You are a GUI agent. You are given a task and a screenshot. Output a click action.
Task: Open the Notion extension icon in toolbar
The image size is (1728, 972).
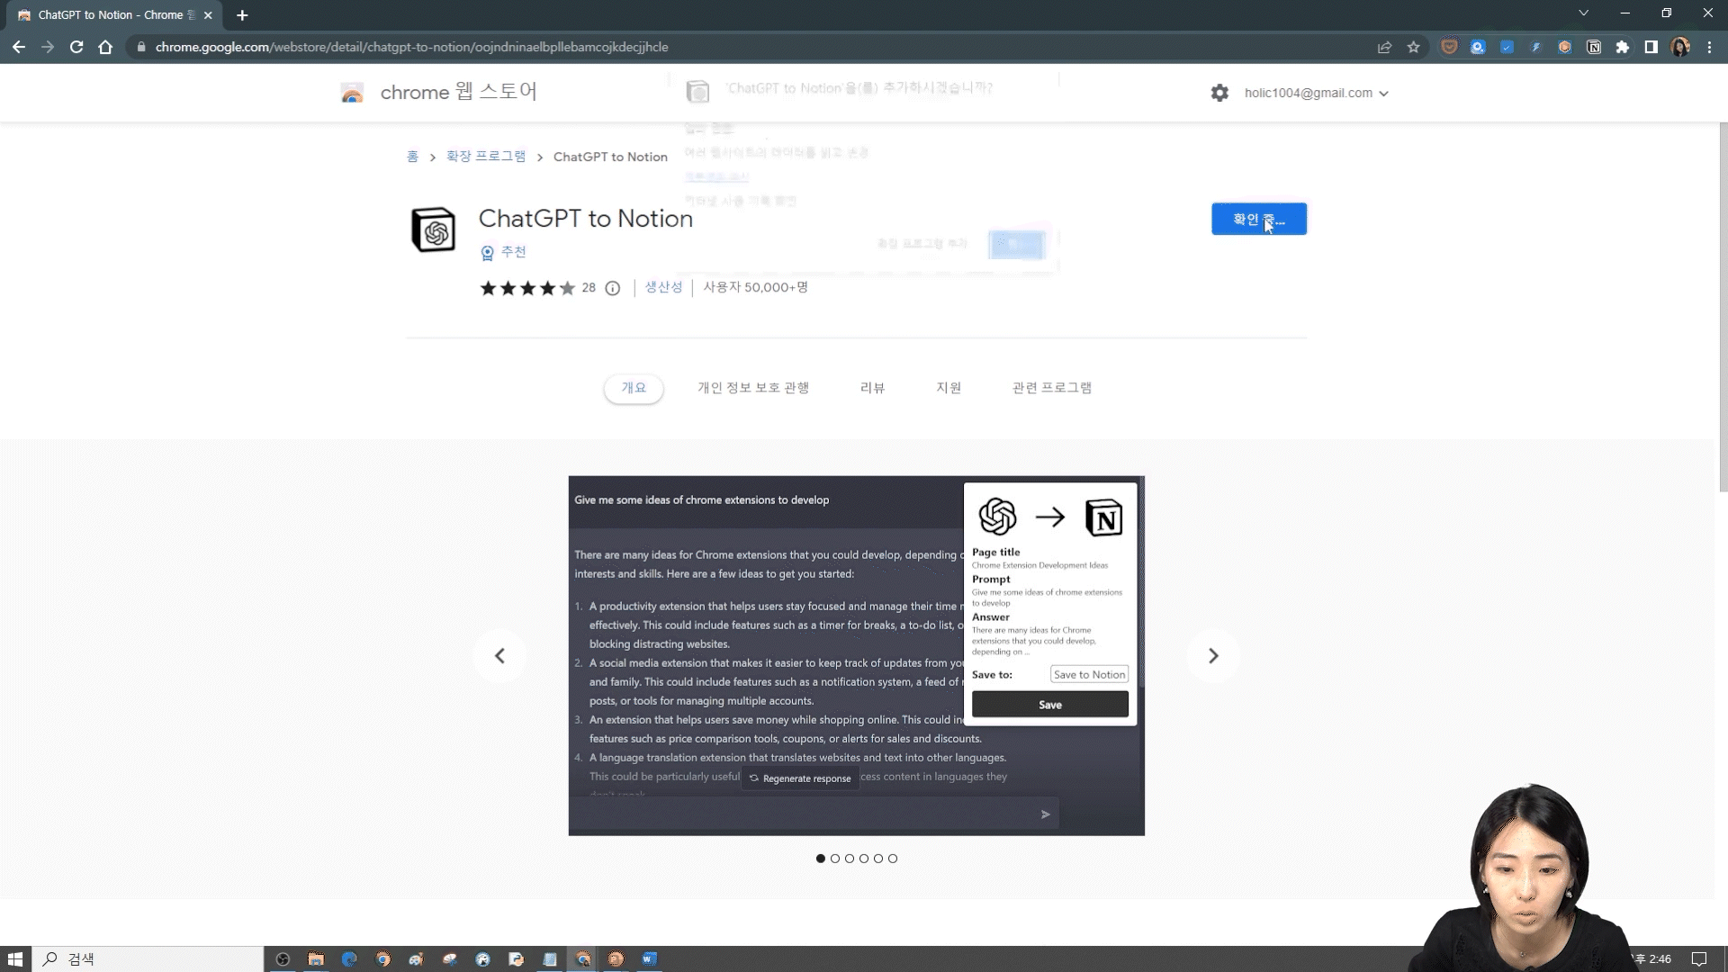point(1593,47)
